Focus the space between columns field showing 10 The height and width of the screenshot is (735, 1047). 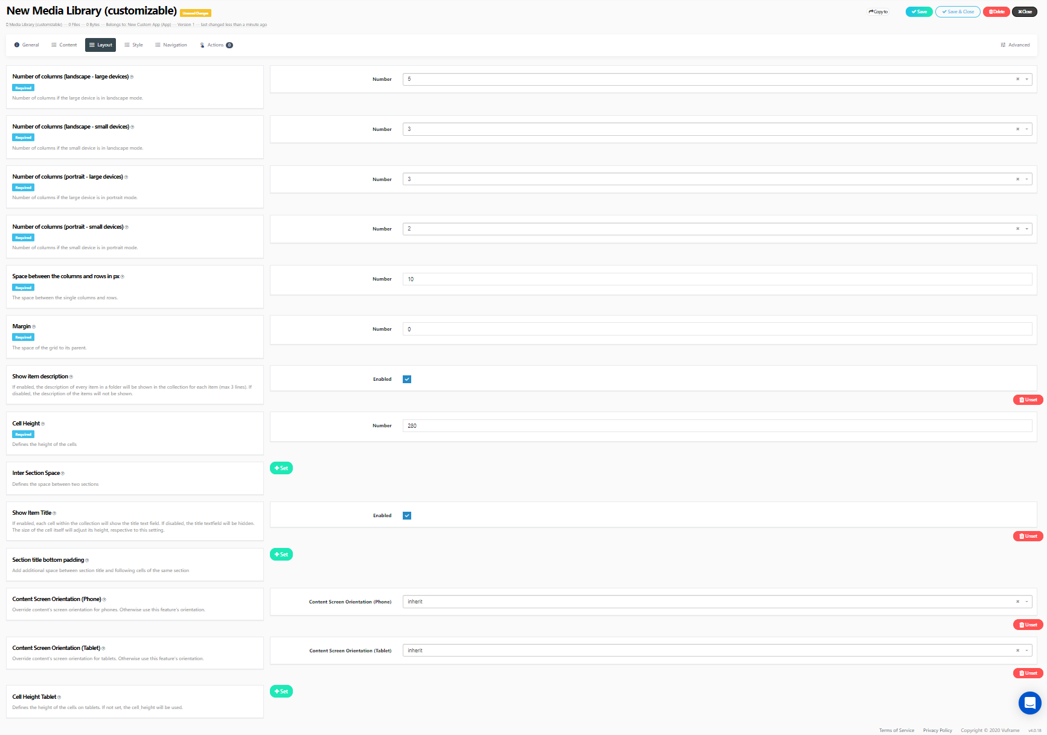click(717, 279)
